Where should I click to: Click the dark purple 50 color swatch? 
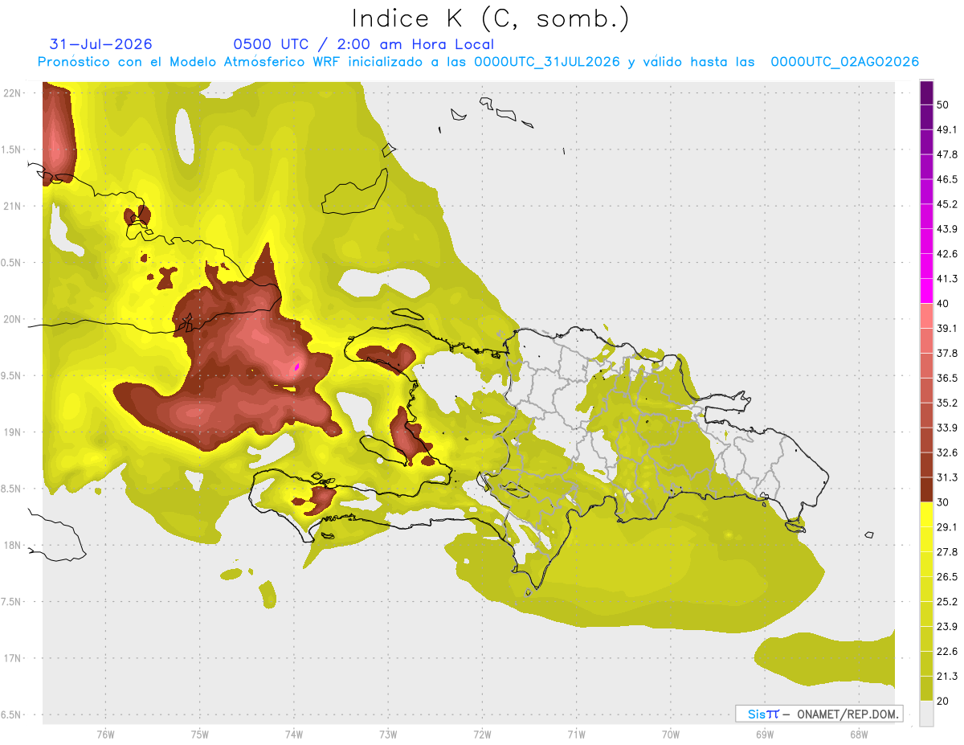tap(926, 93)
